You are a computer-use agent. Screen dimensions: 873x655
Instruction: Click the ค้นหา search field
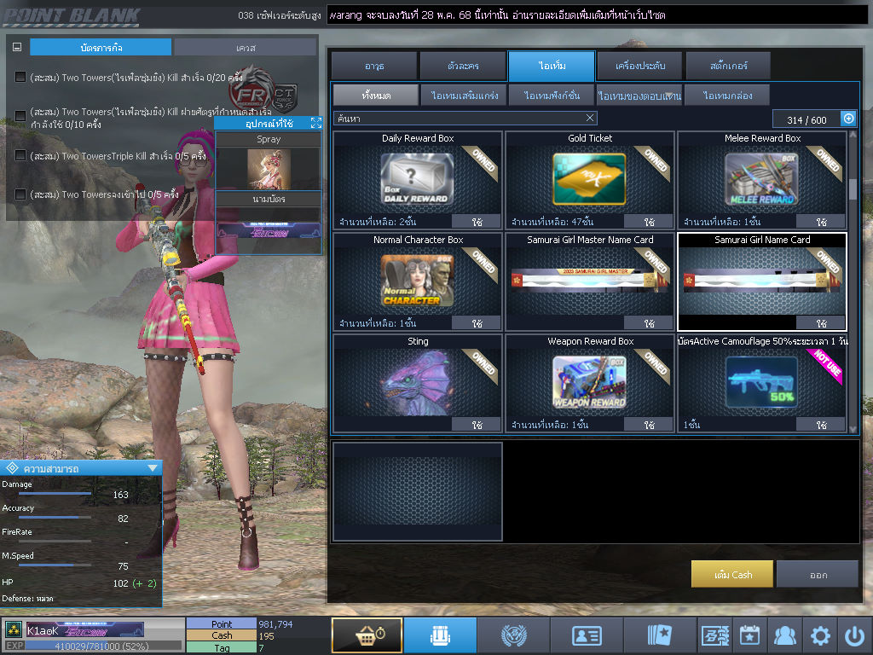(x=465, y=118)
